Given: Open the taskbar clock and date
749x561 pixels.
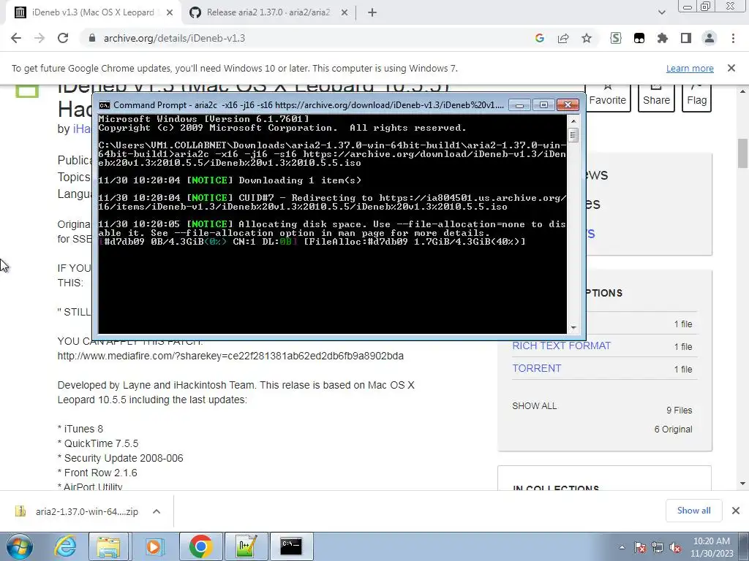Looking at the screenshot, I should (711, 547).
